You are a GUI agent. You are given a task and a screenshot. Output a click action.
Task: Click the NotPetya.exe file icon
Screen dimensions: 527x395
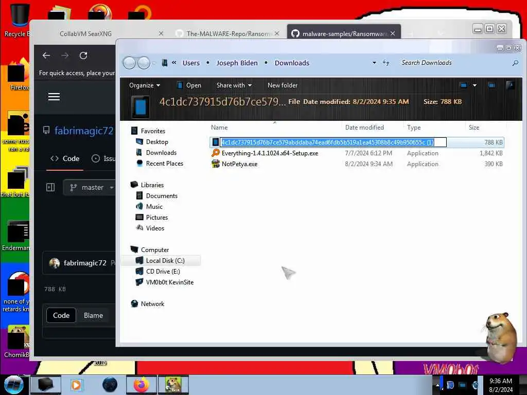216,164
